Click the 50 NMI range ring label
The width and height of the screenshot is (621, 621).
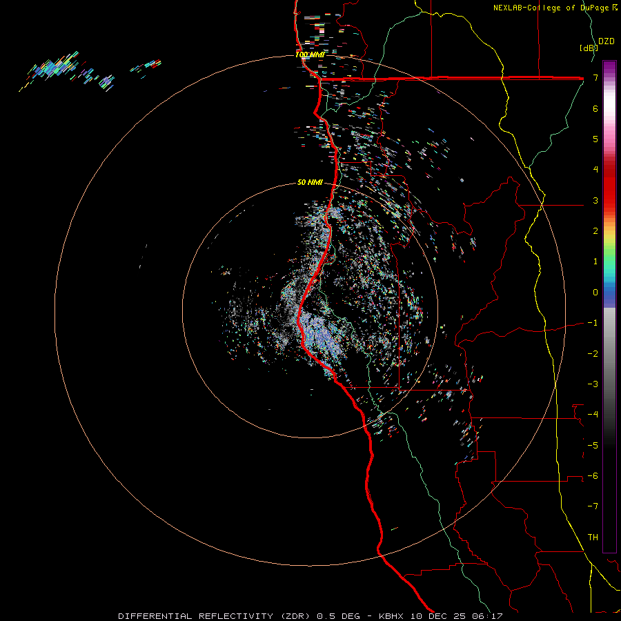point(310,182)
